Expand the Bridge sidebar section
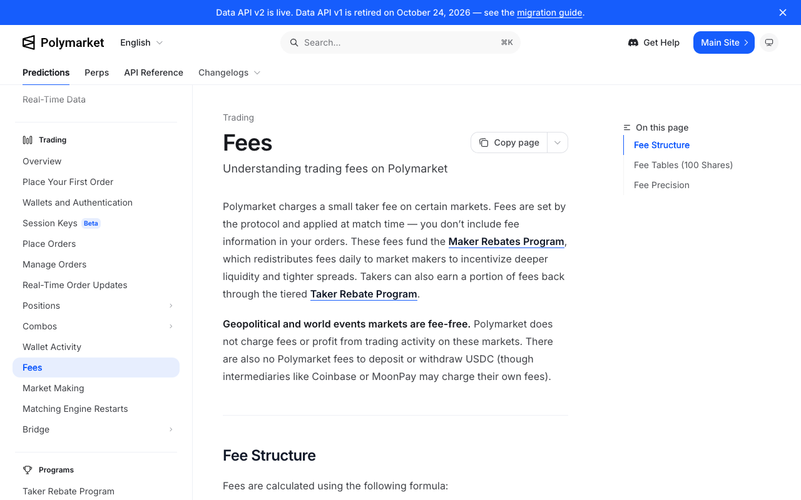This screenshot has width=801, height=500. coord(171,429)
